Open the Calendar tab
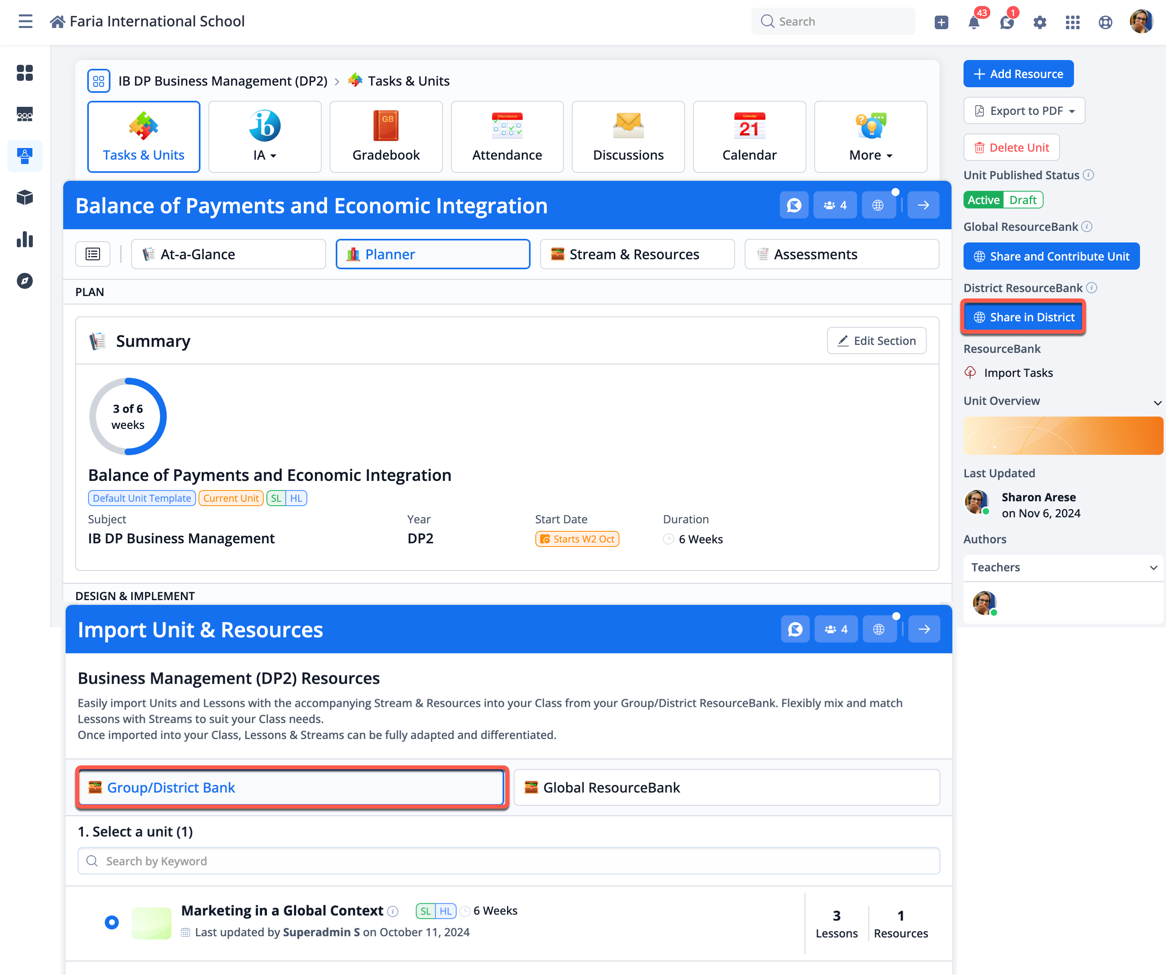This screenshot has height=977, width=1166. [749, 136]
